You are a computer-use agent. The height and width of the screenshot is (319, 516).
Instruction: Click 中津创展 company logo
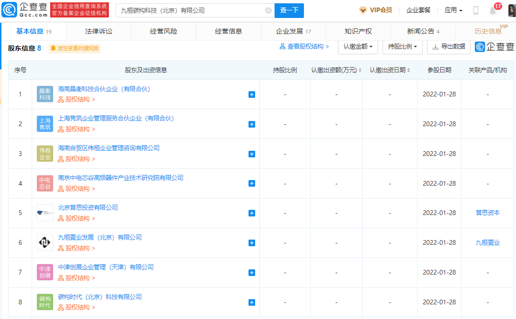[x=45, y=272]
